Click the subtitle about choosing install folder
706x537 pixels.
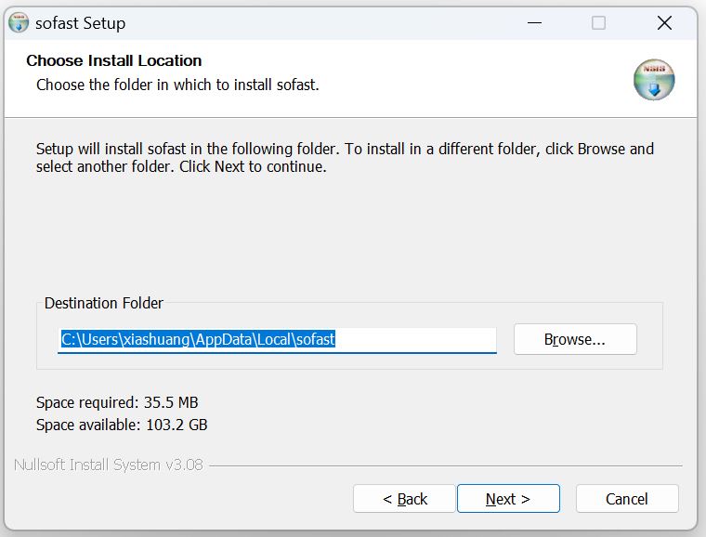pyautogui.click(x=177, y=85)
